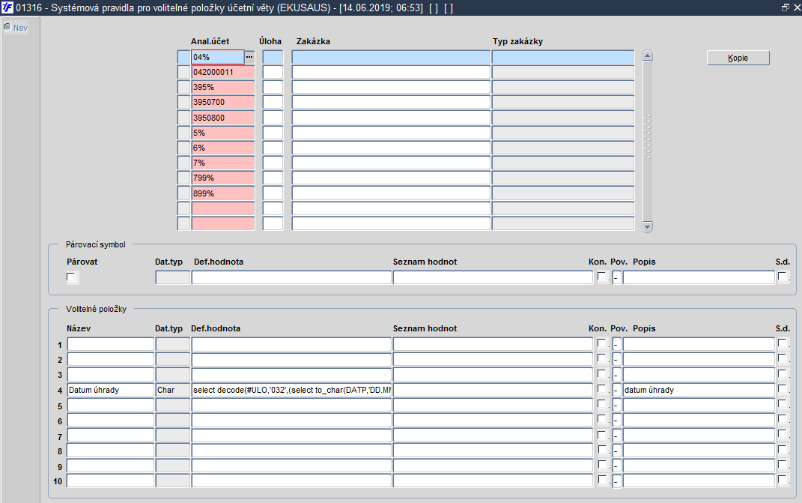Click the Úloha field in the 04% row
802x503 pixels.
pos(273,58)
